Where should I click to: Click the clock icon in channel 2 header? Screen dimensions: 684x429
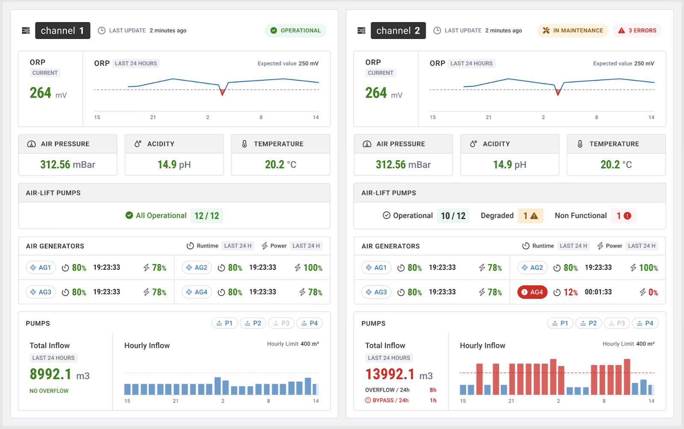[437, 31]
